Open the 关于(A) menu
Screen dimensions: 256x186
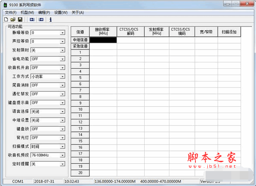tap(78, 12)
